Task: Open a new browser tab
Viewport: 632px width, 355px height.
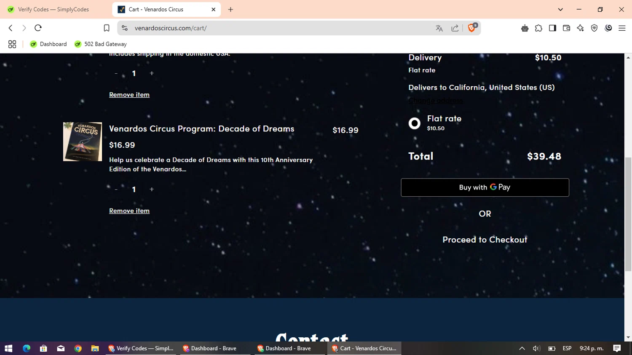Action: tap(230, 9)
